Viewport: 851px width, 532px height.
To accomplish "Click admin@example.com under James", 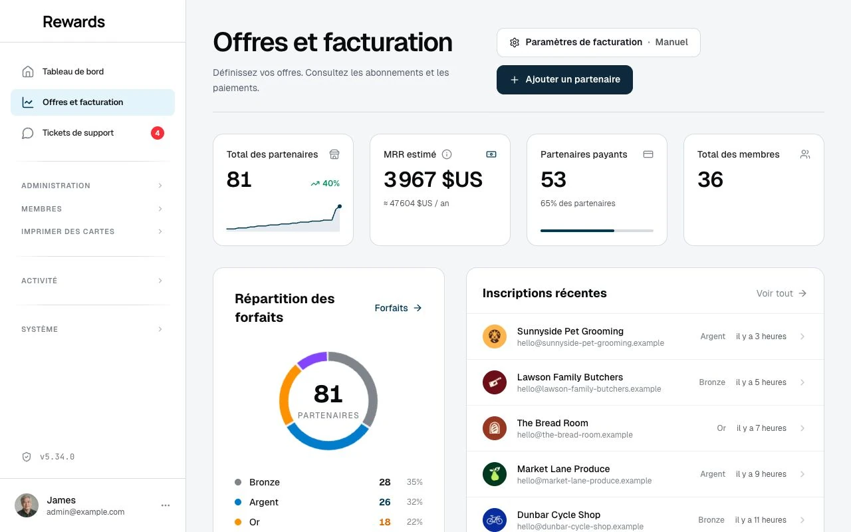I will point(86,512).
